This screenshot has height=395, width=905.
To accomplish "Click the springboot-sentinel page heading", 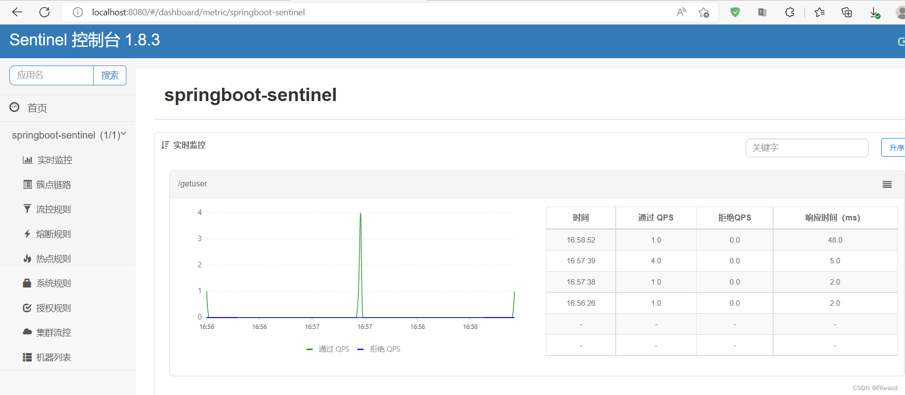I will 250,95.
